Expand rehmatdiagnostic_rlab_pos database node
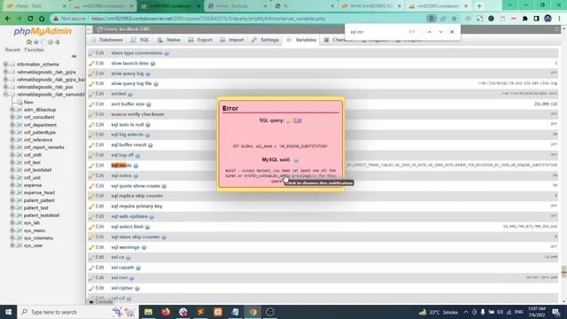The image size is (567, 319). 5,87
